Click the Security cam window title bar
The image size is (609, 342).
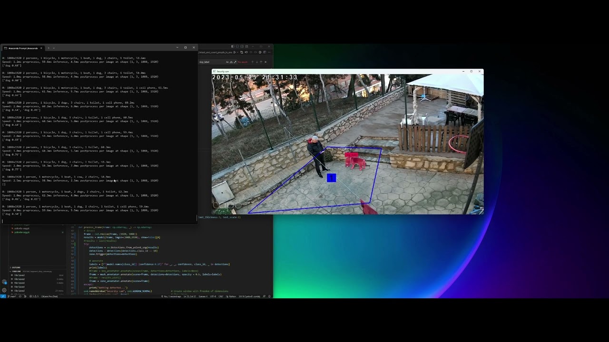point(347,71)
